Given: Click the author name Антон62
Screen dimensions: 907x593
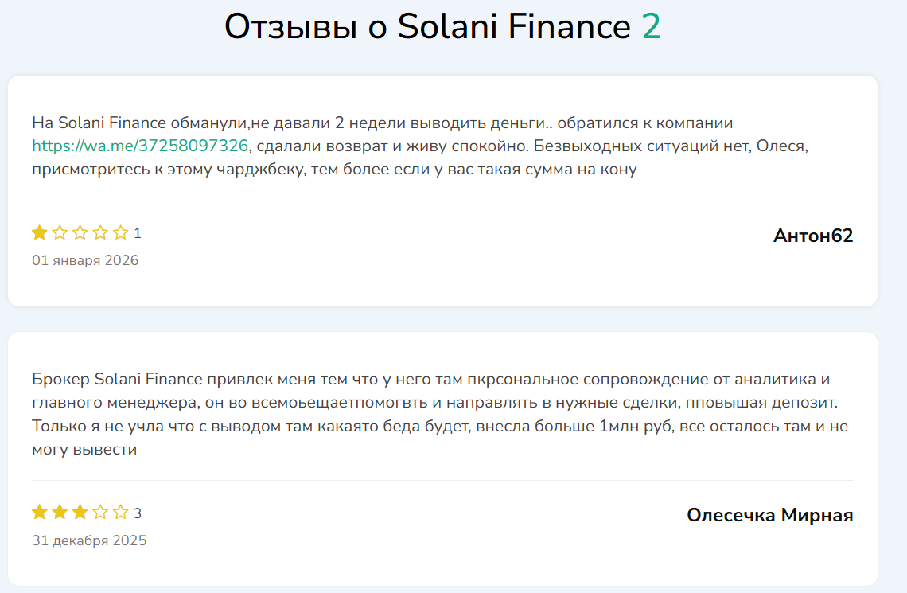Looking at the screenshot, I should [812, 236].
